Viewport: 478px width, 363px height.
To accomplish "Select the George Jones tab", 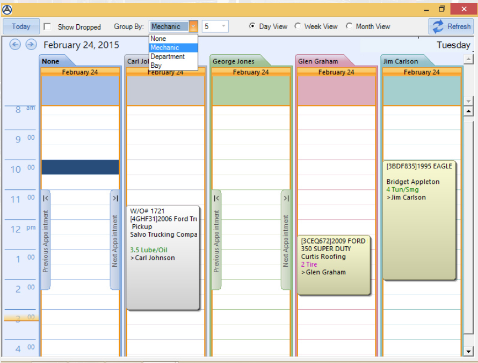I will [238, 61].
